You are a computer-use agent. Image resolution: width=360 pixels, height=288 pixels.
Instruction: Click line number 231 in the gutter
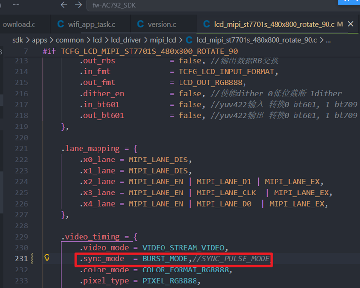pos(21,259)
